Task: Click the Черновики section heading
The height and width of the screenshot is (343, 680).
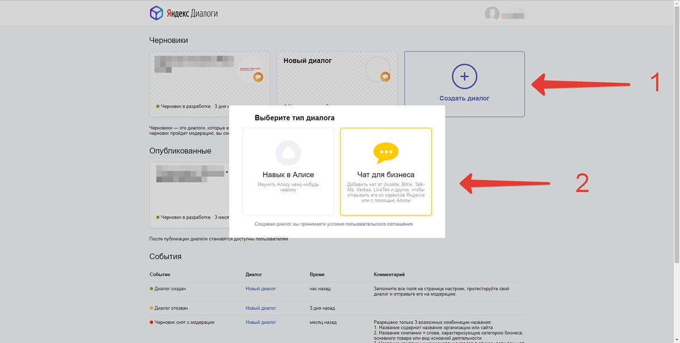Action: [168, 40]
